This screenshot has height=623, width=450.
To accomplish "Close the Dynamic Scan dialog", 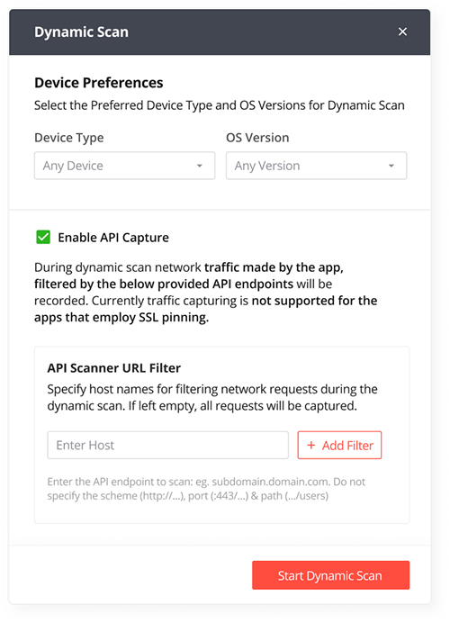I will tap(402, 32).
